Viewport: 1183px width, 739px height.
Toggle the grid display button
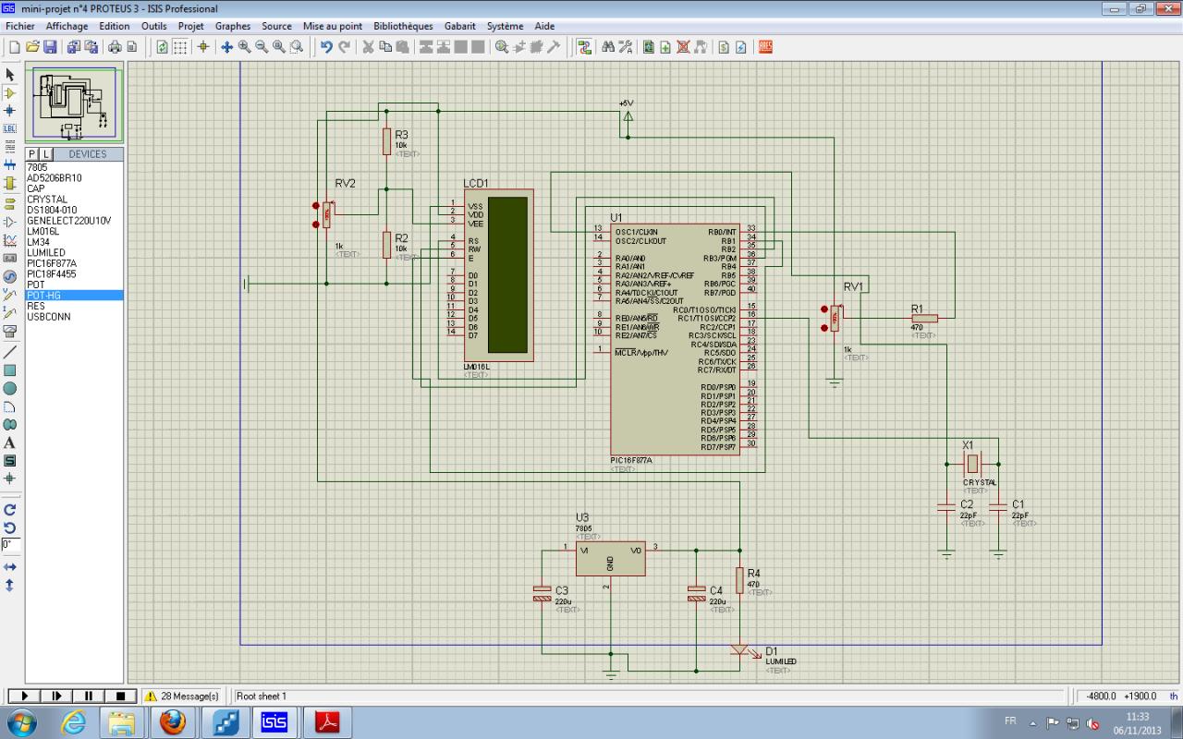tap(180, 47)
